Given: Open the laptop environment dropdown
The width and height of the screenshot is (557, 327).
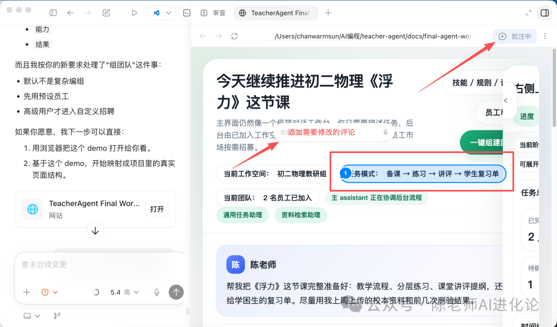Looking at the screenshot, I should click(x=31, y=316).
